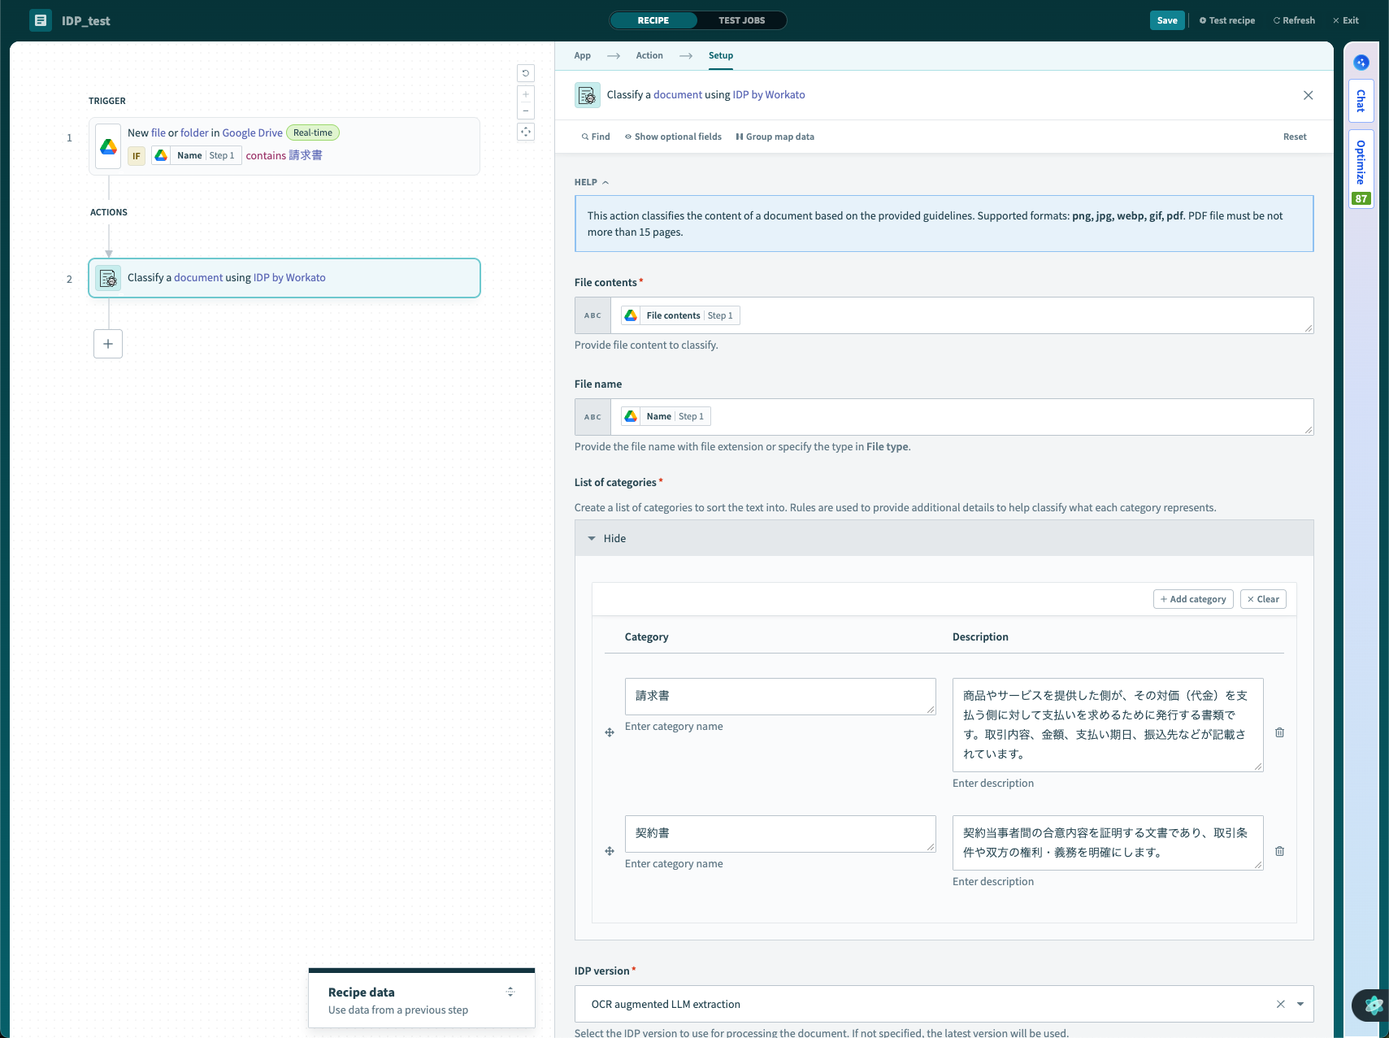Delete the 請求書 category row
The image size is (1389, 1038).
tap(1279, 732)
